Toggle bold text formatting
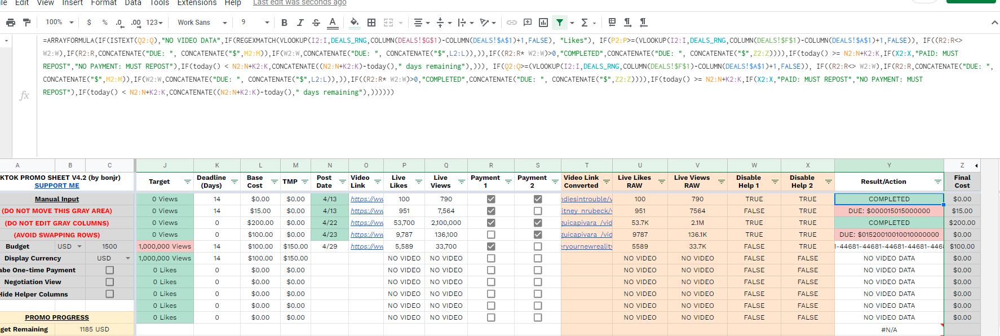The width and height of the screenshot is (1000, 336). (284, 23)
